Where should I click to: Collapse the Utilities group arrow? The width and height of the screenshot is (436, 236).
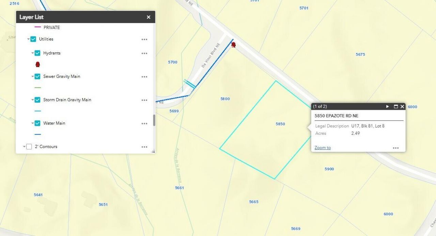pyautogui.click(x=29, y=39)
